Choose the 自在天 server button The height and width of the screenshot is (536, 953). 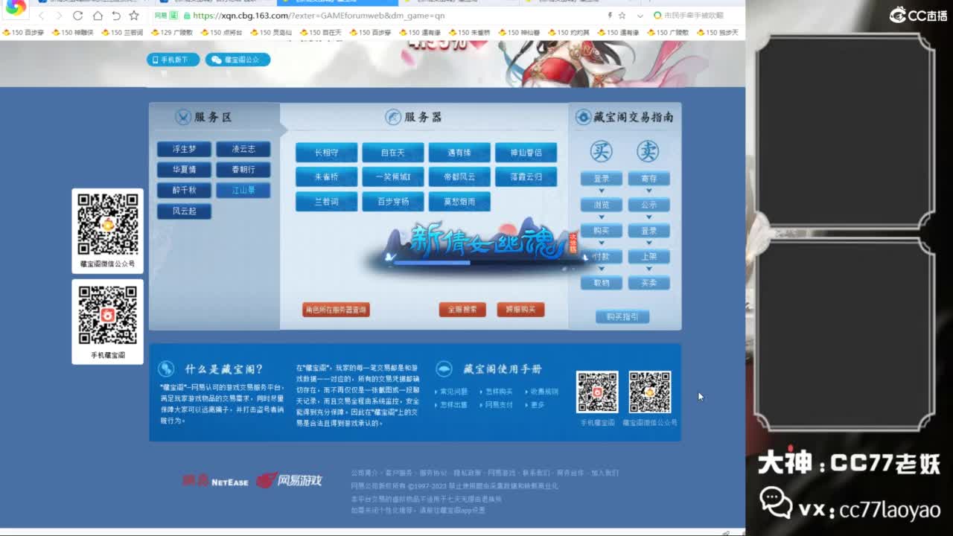coord(393,153)
